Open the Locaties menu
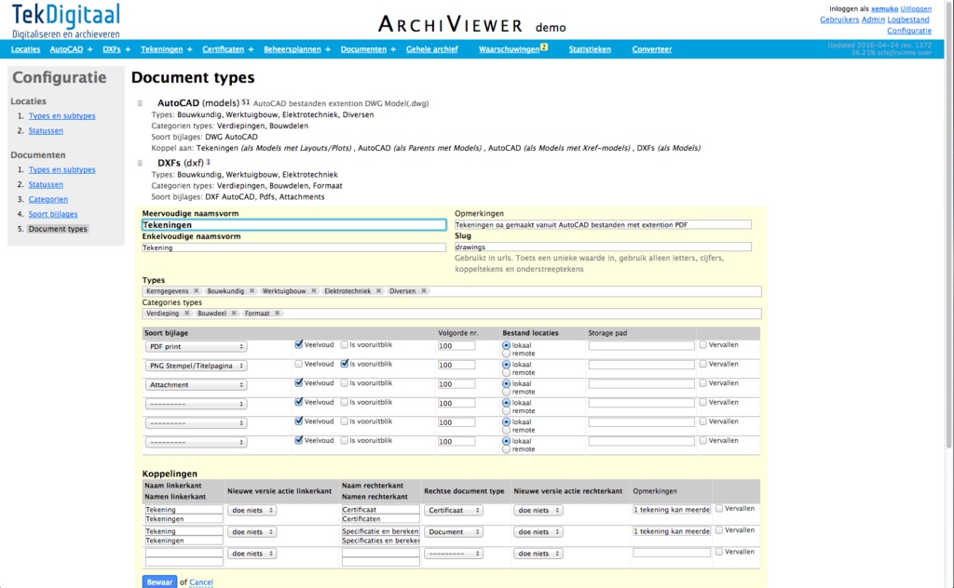Image resolution: width=954 pixels, height=588 pixels. 25,49
